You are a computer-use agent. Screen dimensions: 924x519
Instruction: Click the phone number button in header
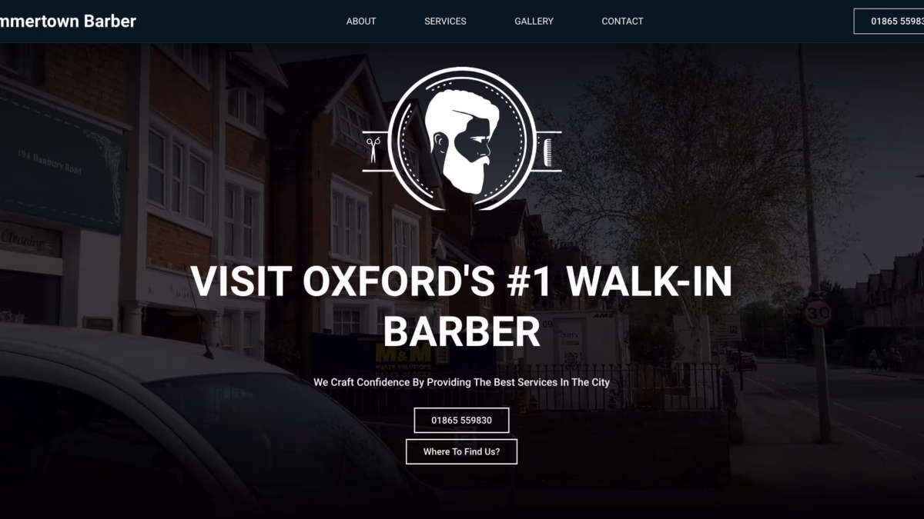point(889,21)
